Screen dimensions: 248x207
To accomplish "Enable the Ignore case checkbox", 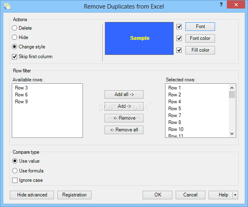I will [x=15, y=180].
